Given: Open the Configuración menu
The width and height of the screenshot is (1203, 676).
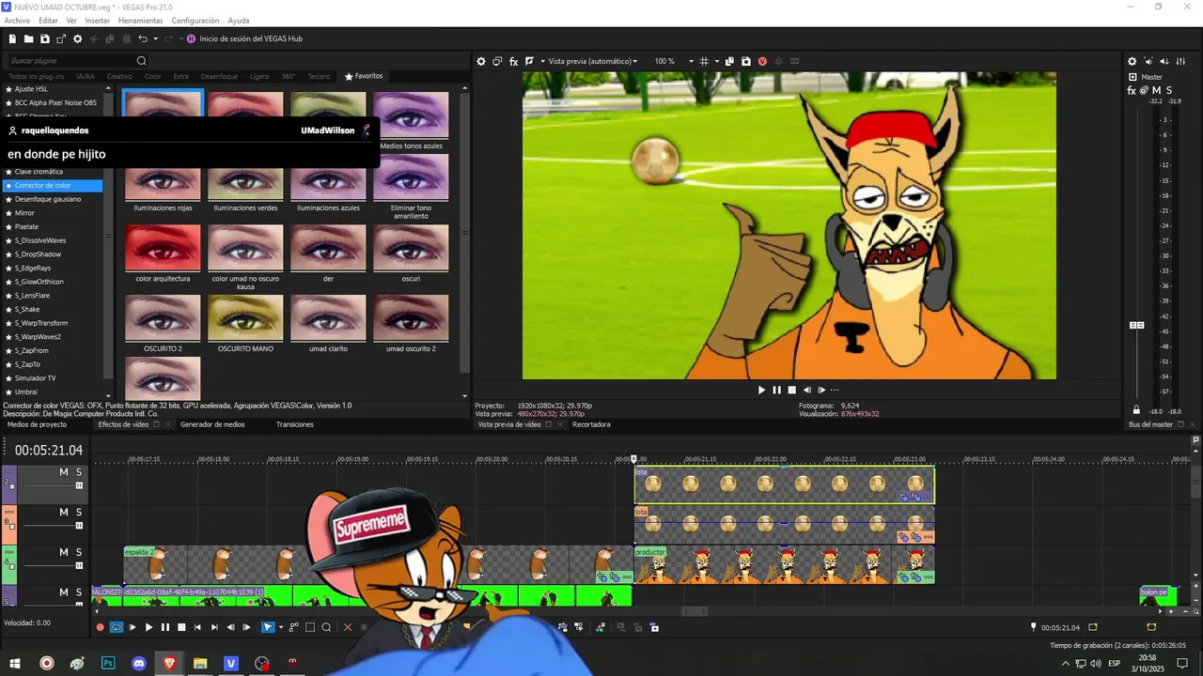Looking at the screenshot, I should 195,21.
